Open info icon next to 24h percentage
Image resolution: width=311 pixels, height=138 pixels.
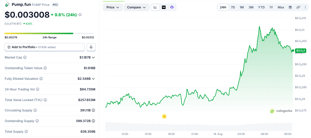coord(80,15)
